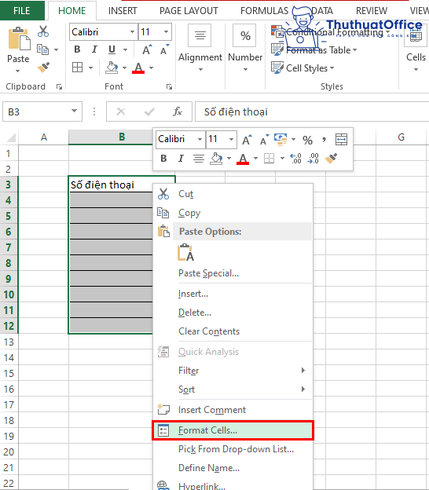Viewport: 429px width, 490px height.
Task: Select column A header
Action: point(44,137)
